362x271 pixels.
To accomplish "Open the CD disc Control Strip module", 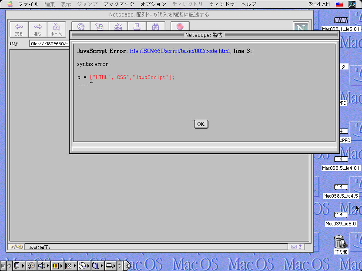I will click(84, 266).
